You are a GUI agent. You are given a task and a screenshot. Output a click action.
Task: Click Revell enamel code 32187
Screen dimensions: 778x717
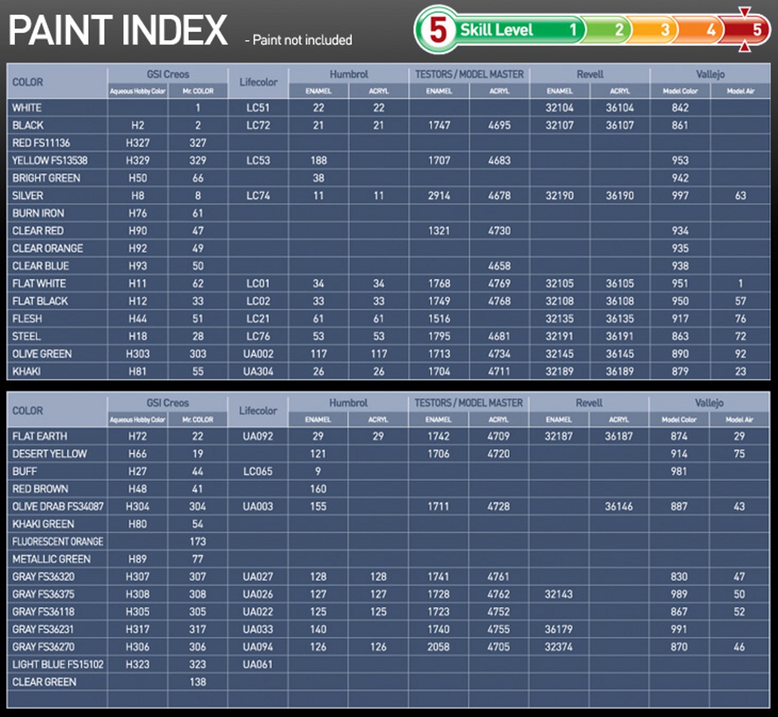[559, 436]
